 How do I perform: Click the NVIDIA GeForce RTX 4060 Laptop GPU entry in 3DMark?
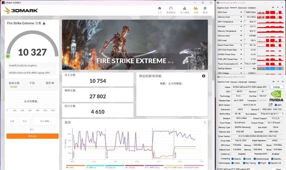[32, 73]
